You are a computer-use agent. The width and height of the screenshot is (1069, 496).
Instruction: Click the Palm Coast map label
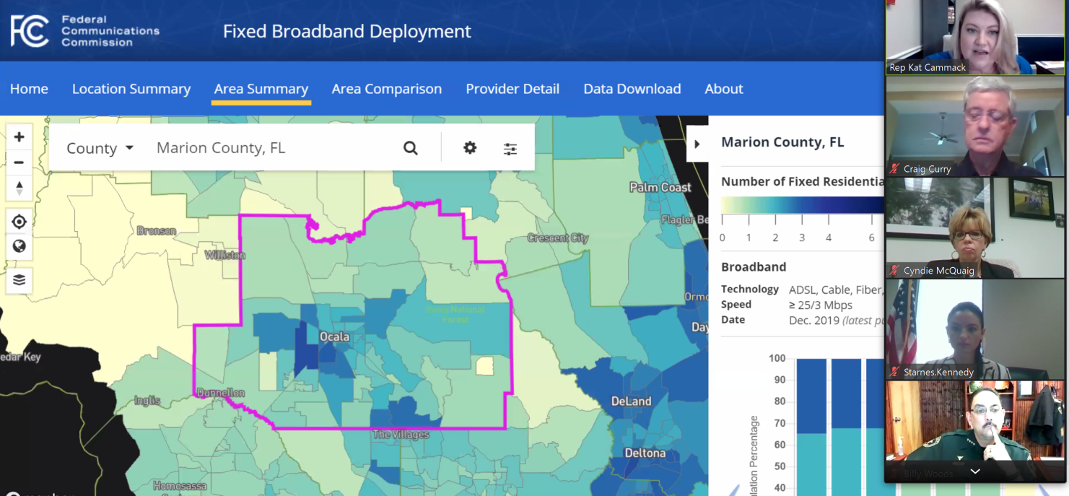pyautogui.click(x=660, y=188)
